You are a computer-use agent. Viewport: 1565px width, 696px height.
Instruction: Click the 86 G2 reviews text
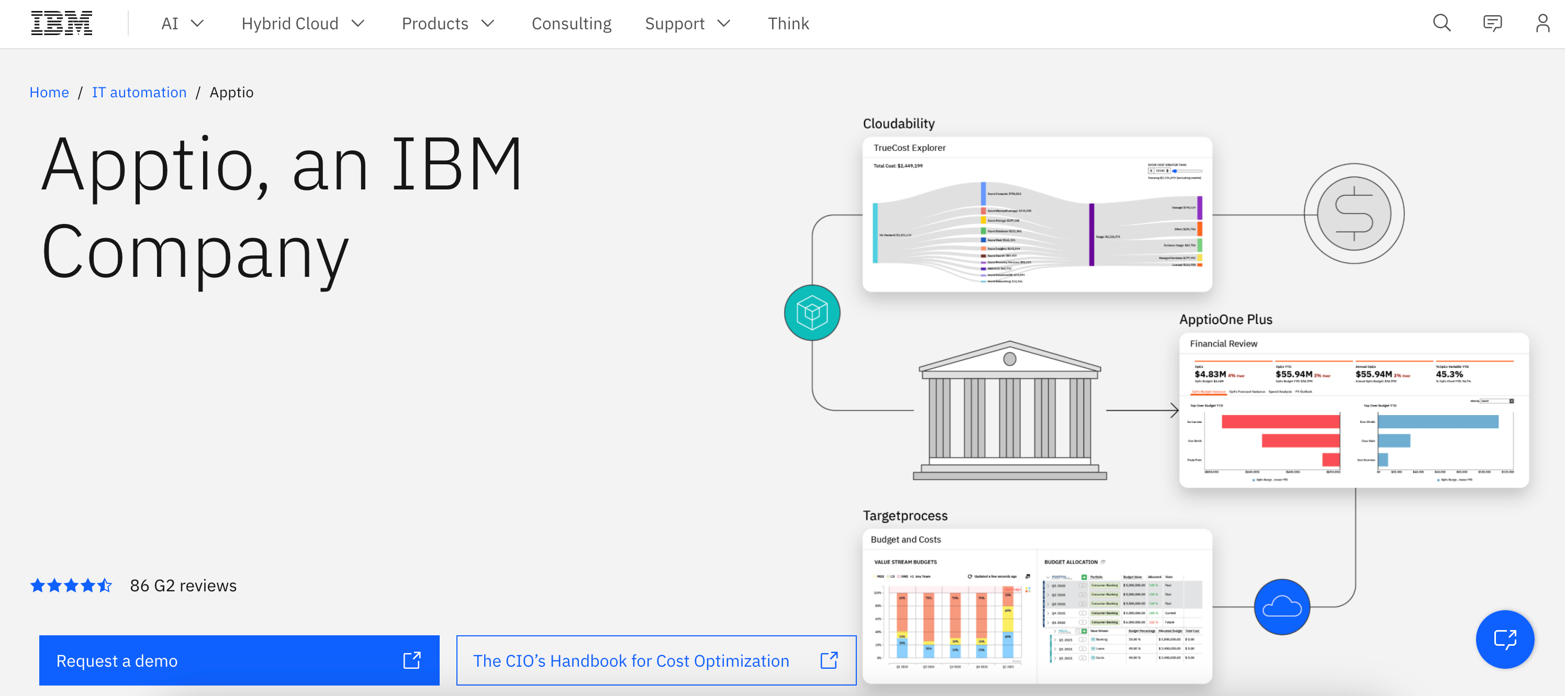coord(183,586)
